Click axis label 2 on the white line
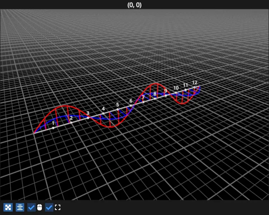Screen dimensions: 269x215 coord(71,118)
